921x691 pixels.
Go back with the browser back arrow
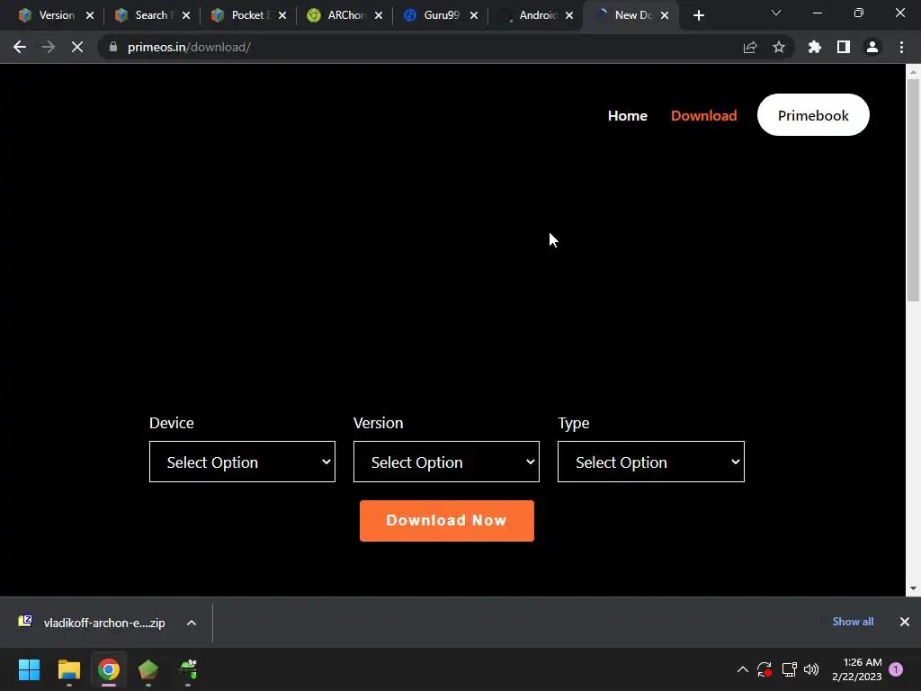(20, 47)
